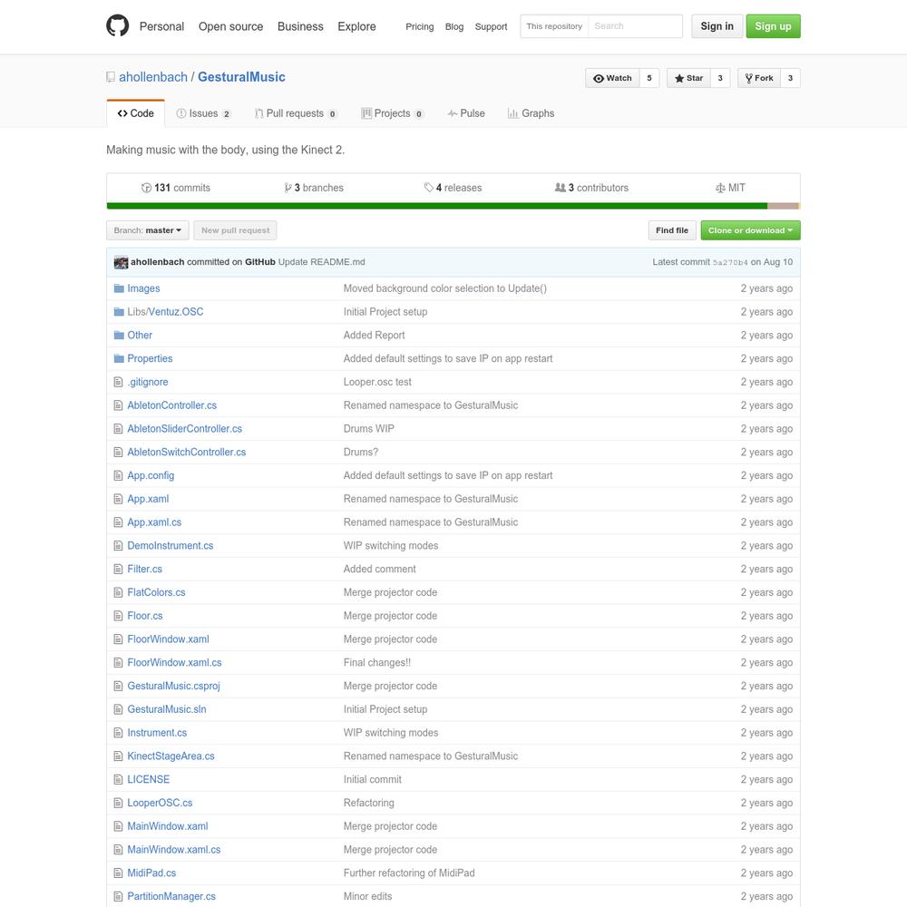This screenshot has width=907, height=907.
Task: Open the GitHub Octocat logo homepage
Action: (117, 26)
